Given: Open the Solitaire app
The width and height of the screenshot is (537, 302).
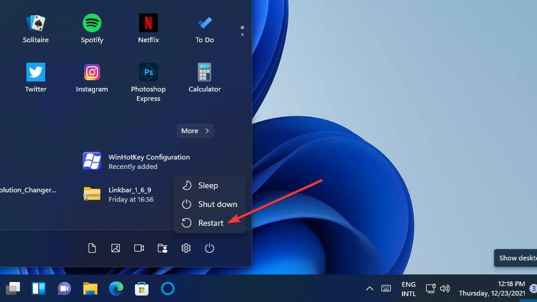Looking at the screenshot, I should tap(36, 29).
